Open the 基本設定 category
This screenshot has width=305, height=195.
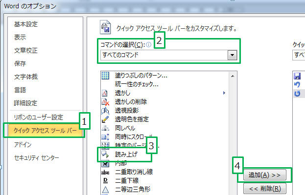coord(25,24)
